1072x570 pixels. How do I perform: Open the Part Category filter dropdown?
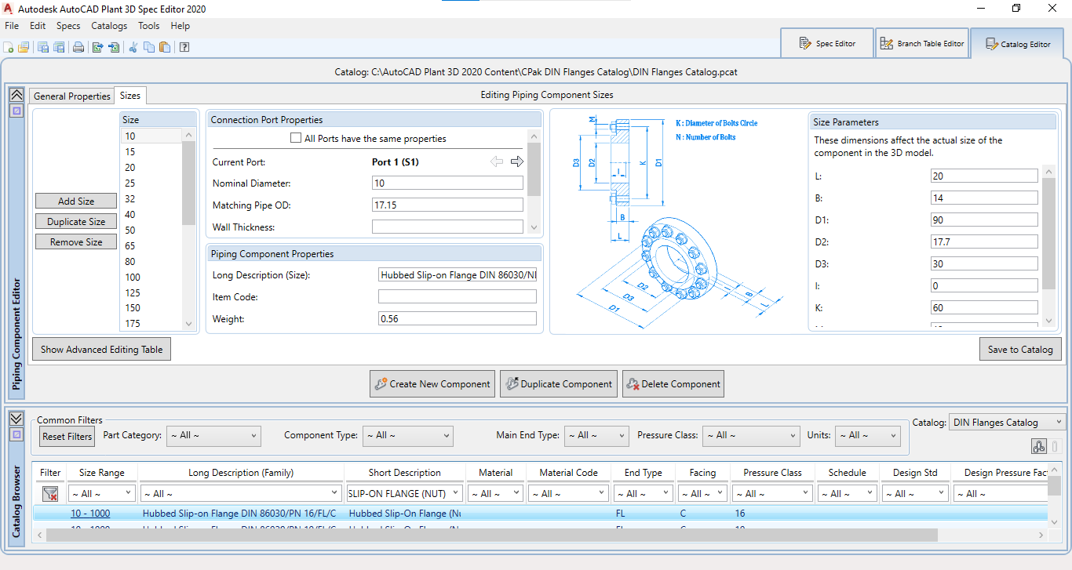click(x=213, y=435)
